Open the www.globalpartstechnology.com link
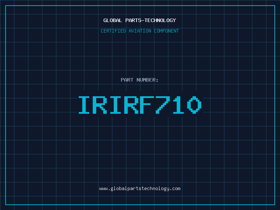The image size is (280, 210). point(140,189)
